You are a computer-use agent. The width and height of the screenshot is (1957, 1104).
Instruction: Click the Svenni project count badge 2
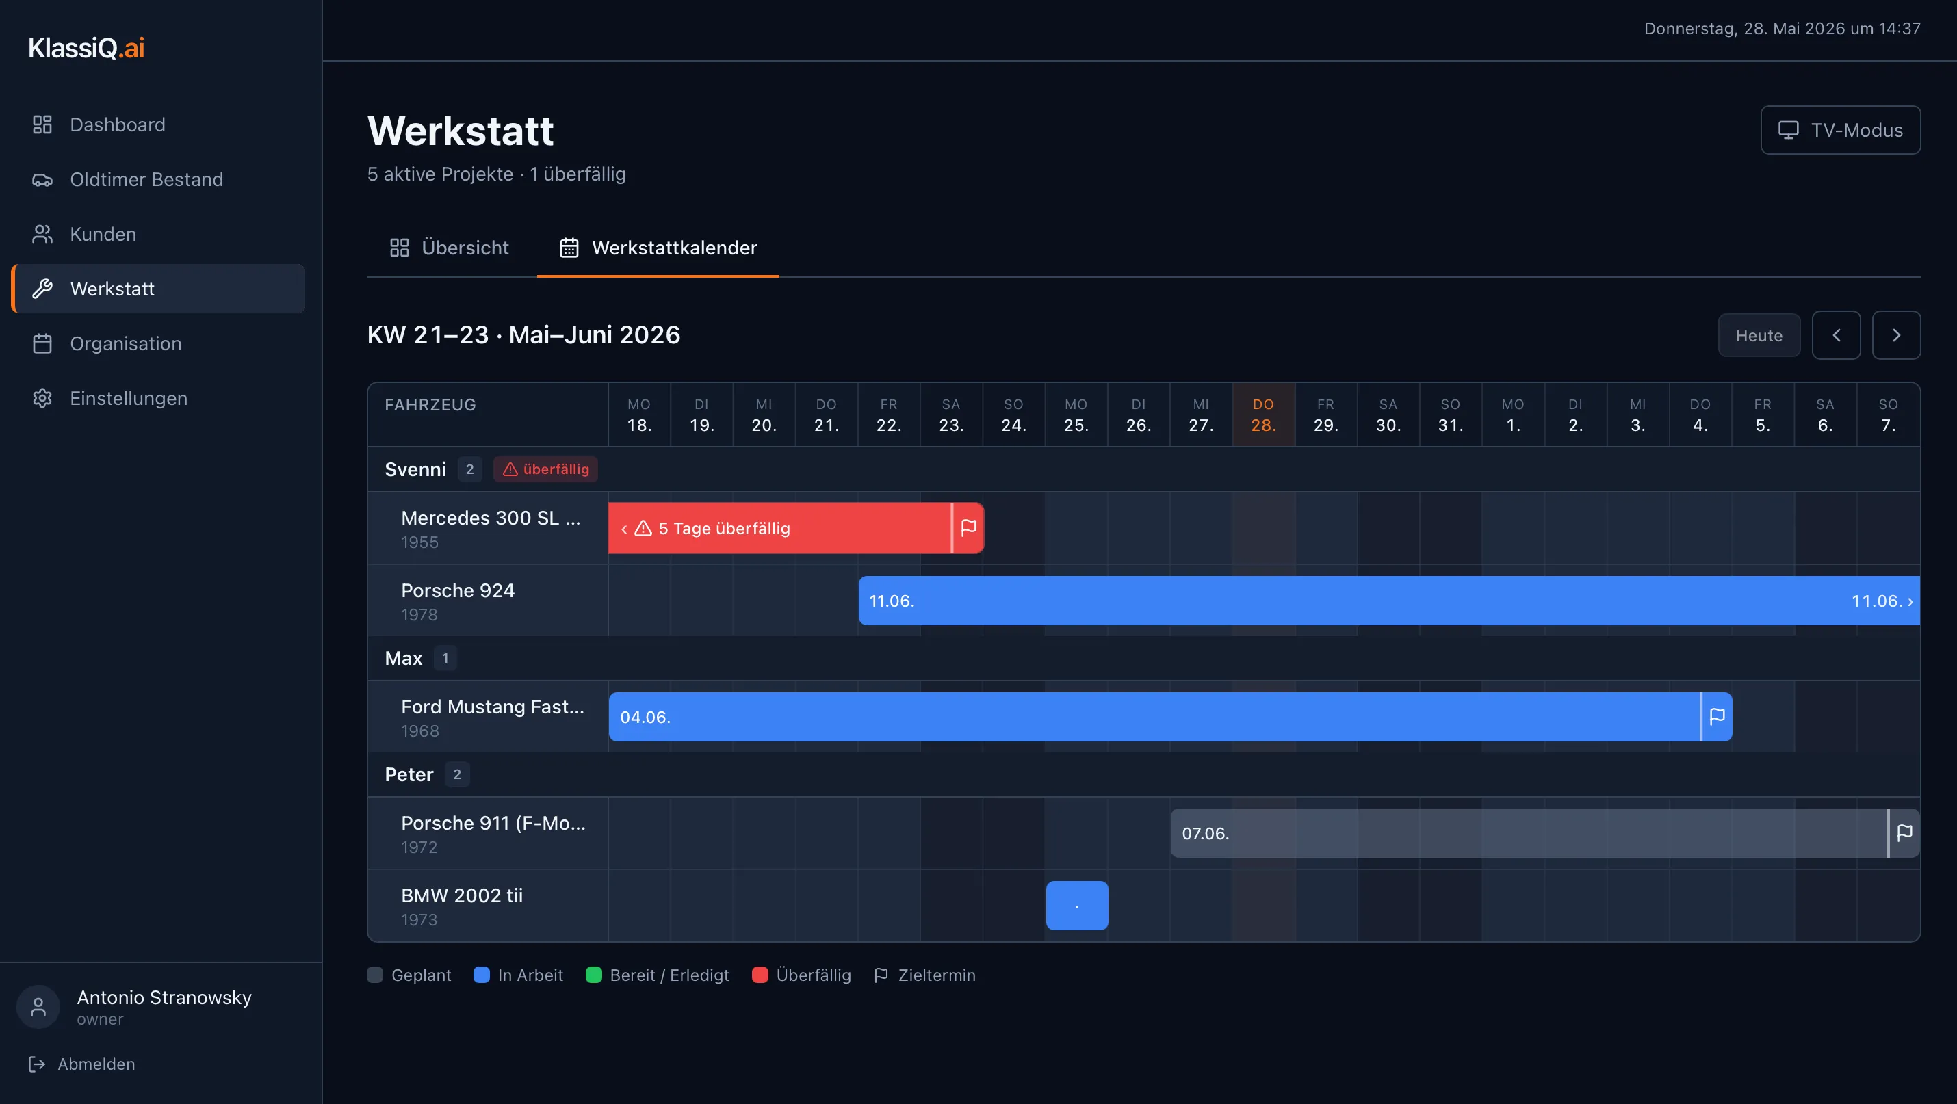469,469
